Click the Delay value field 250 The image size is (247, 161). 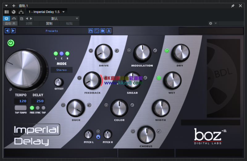click(x=38, y=101)
